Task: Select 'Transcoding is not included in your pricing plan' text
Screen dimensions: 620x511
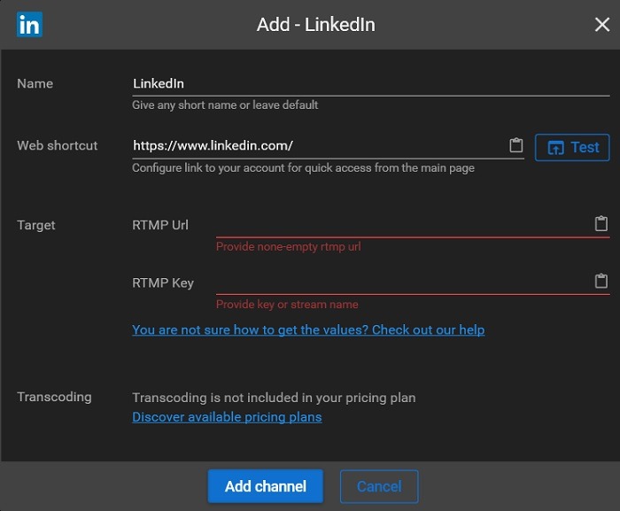Action: 274,398
